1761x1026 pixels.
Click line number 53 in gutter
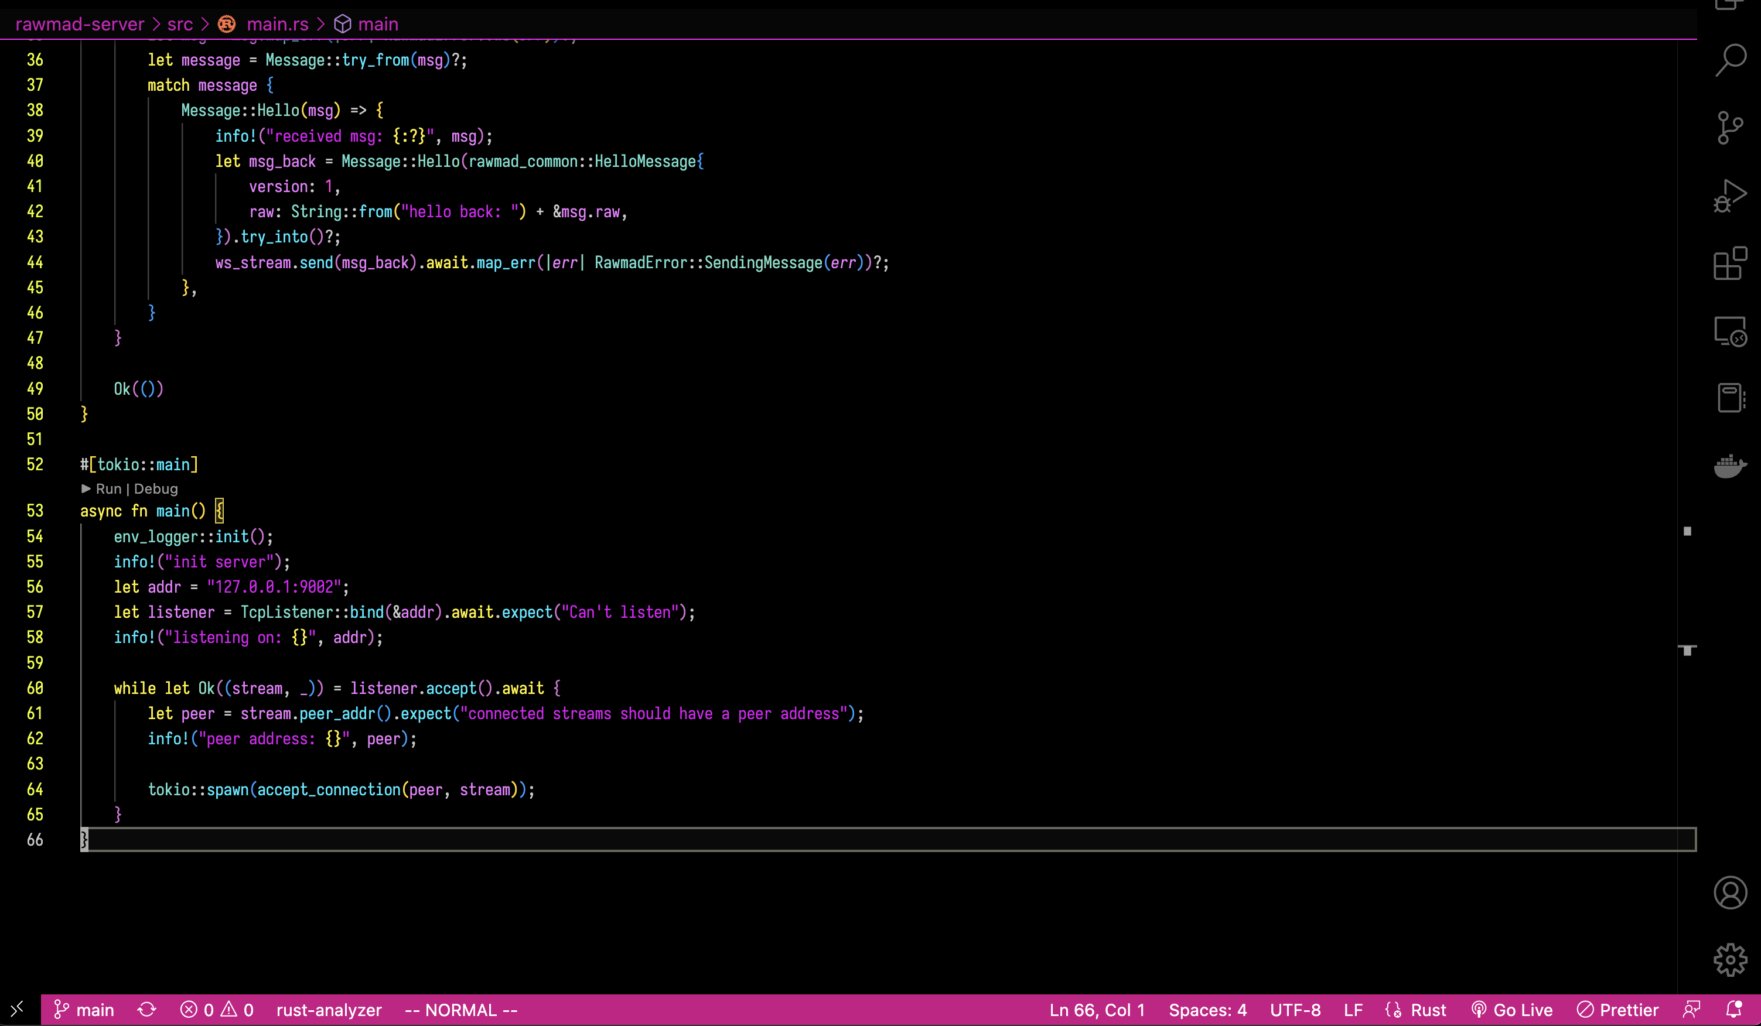tap(35, 511)
